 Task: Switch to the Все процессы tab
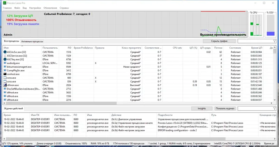tap(12, 41)
